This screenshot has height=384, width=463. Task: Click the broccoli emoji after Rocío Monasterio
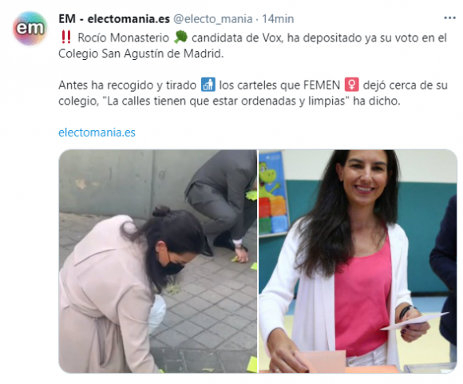click(x=180, y=38)
